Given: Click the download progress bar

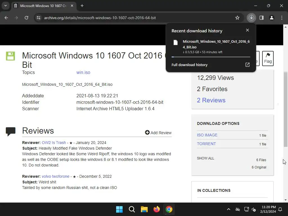Looking at the screenshot, I should pos(211,57).
